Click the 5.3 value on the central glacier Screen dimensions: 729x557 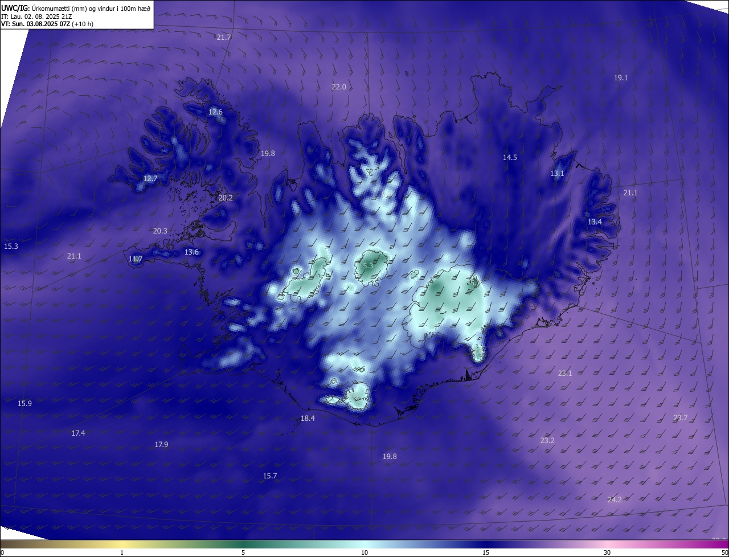368,265
